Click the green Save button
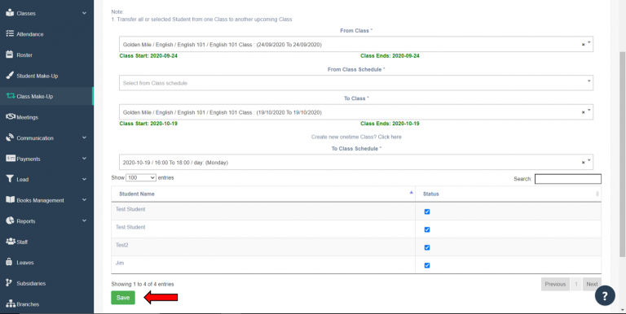The height and width of the screenshot is (314, 626). point(123,298)
